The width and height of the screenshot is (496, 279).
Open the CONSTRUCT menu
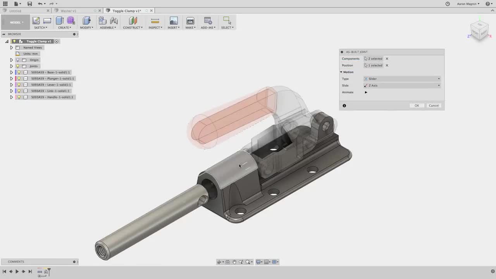133,28
